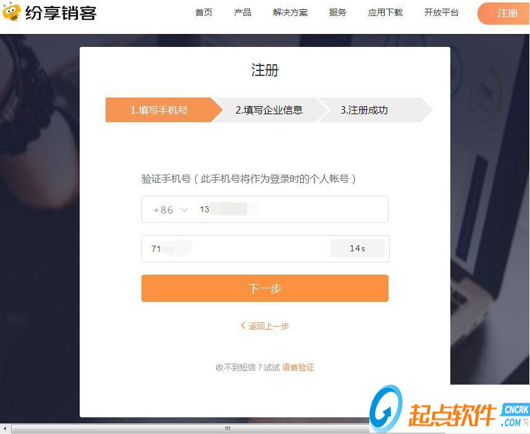Click the 14s resend countdown button

357,248
